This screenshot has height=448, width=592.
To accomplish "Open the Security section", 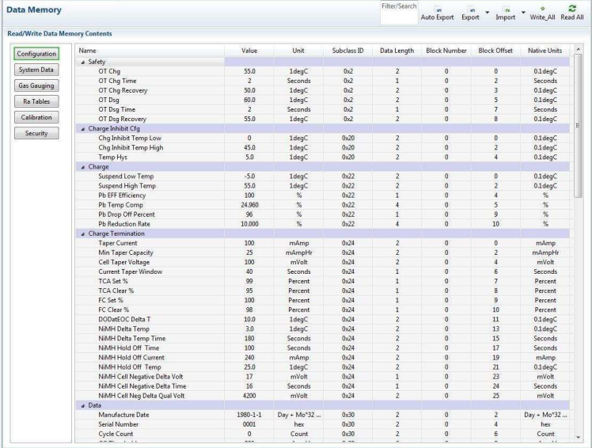I will click(x=36, y=133).
